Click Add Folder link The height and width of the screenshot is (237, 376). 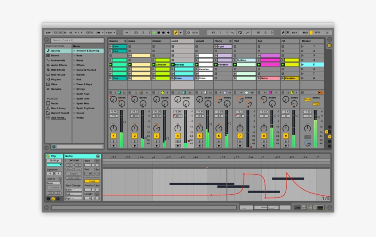59,118
